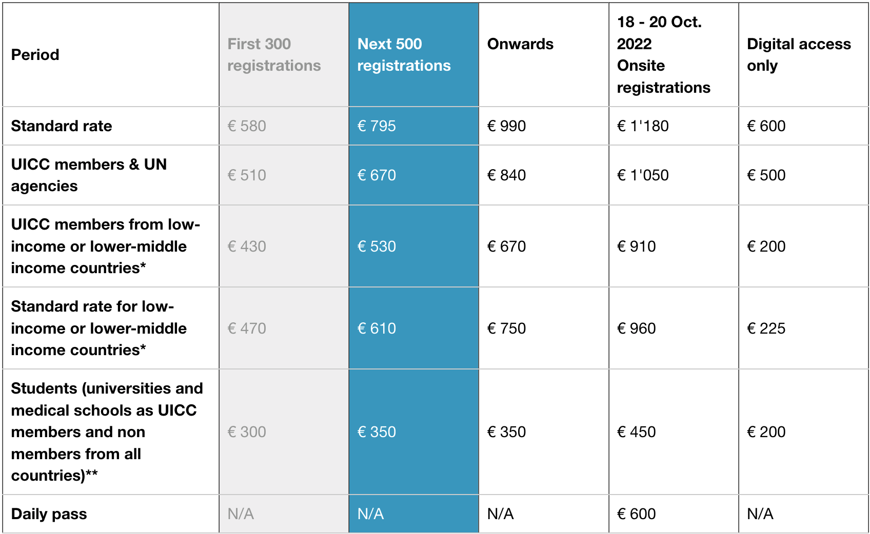This screenshot has width=870, height=534.
Task: Select the "Onwards" column header
Action: [520, 44]
